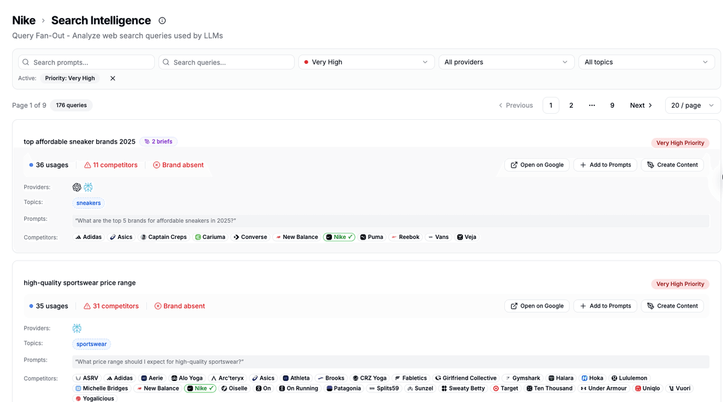Click Next to advance pagination
Image resolution: width=723 pixels, height=402 pixels.
[641, 105]
